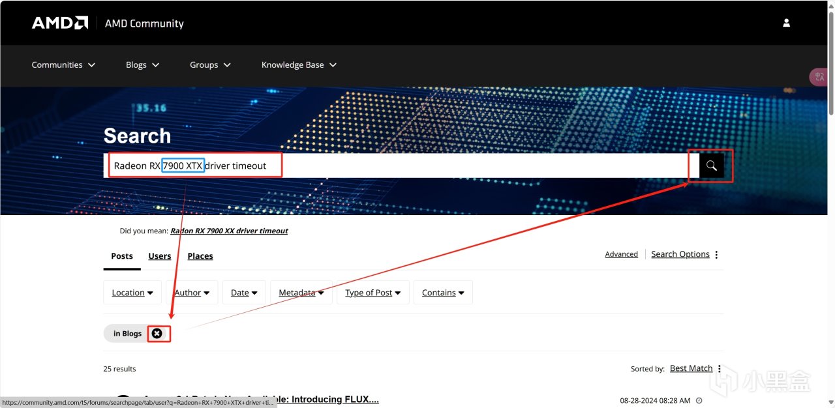Screen dimensions: 835x408
Task: Expand the Groups menu
Action: coord(211,65)
